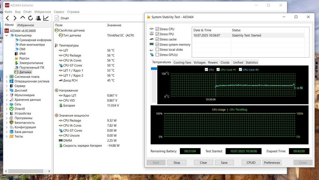This screenshot has width=319, height=180.
Task: Select the Датчики sensor tree item
Action: coord(25,72)
